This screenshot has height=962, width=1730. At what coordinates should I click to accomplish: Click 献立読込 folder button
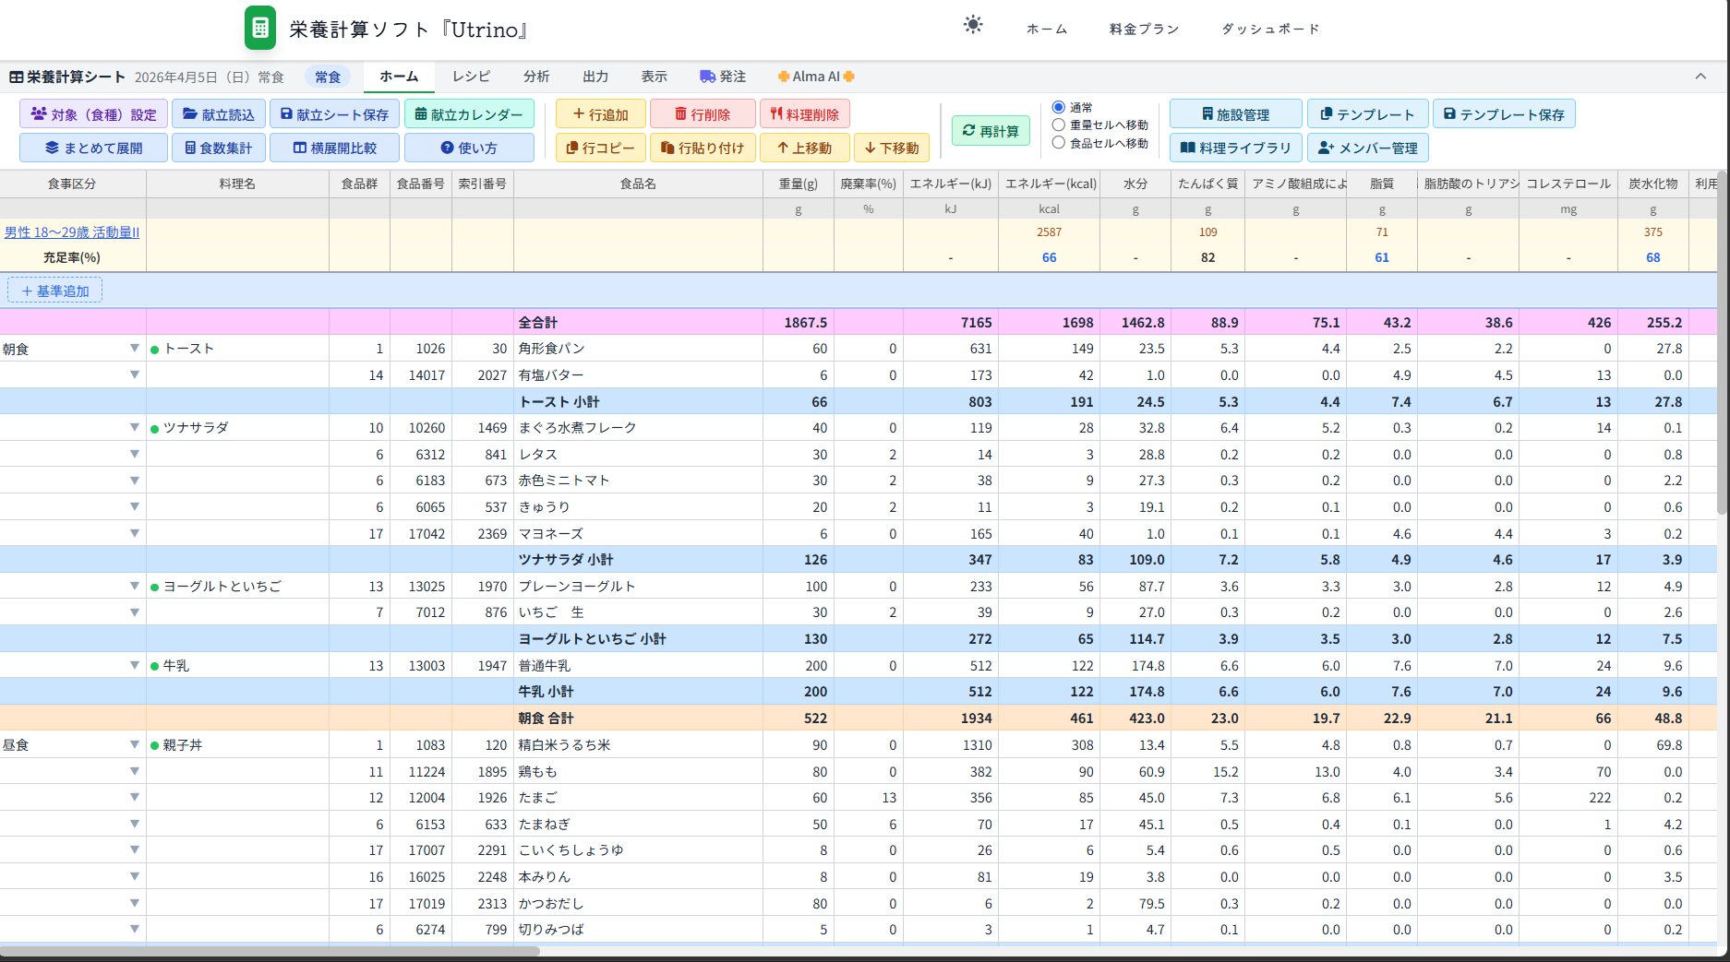[x=219, y=114]
